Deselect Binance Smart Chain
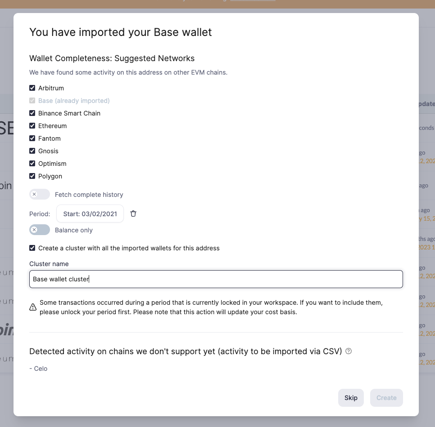This screenshot has width=435, height=427. [32, 113]
